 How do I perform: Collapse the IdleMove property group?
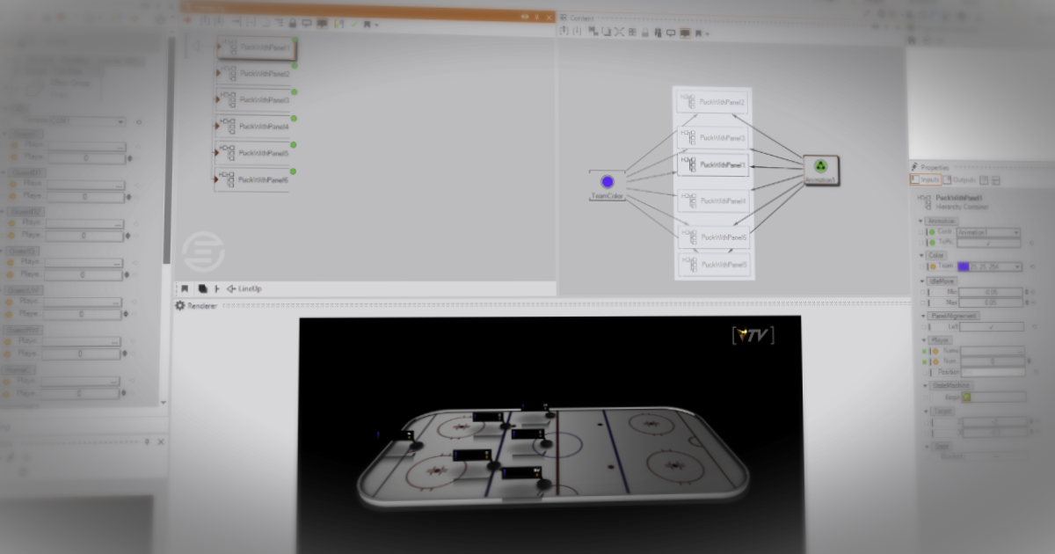(x=923, y=281)
